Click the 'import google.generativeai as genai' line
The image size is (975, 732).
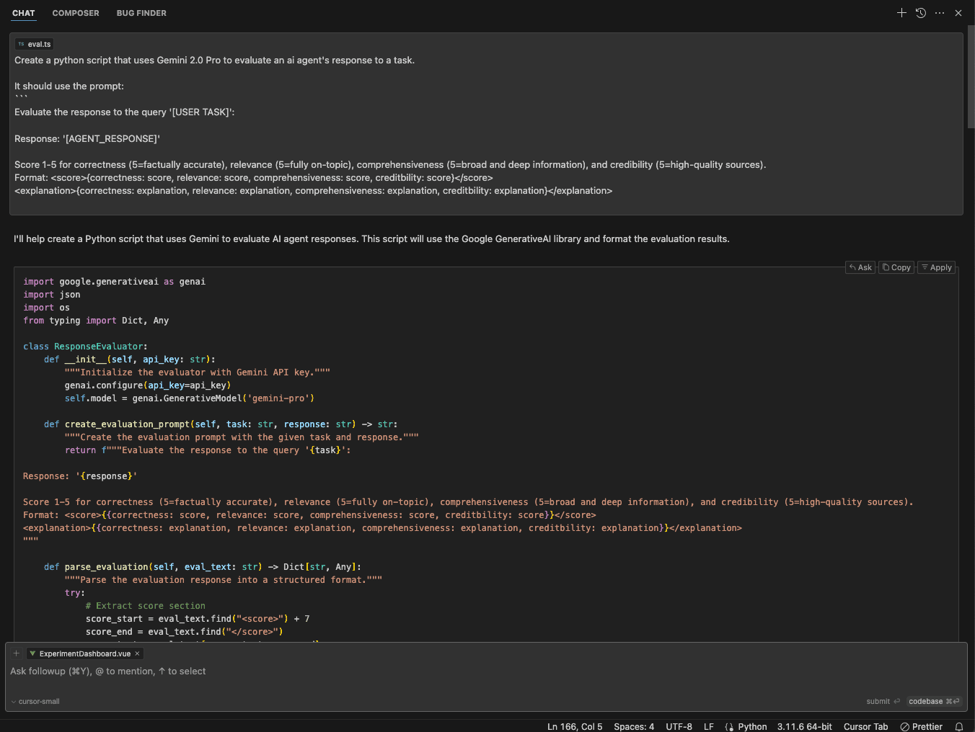point(114,282)
